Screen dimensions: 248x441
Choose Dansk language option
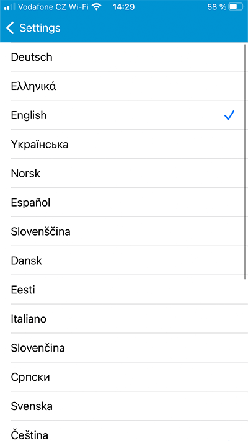[124, 261]
